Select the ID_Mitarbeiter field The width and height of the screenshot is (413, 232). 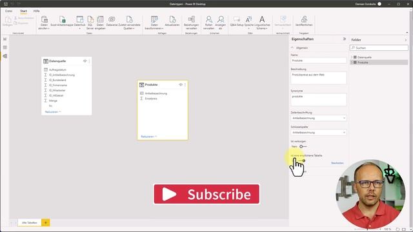coord(57,90)
